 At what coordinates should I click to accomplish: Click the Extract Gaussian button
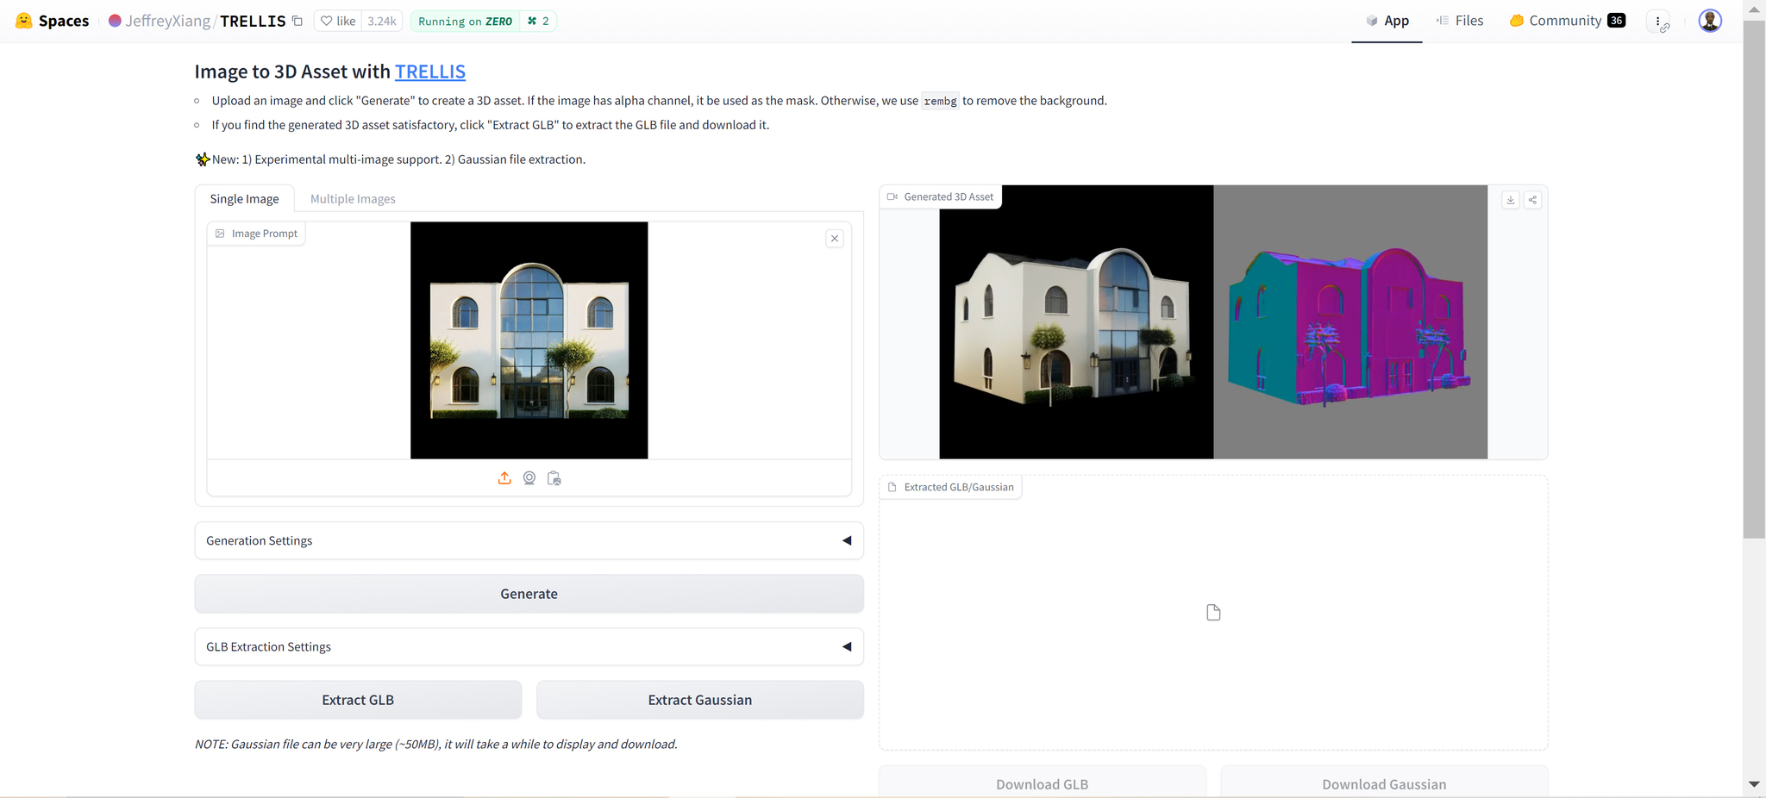pos(699,700)
